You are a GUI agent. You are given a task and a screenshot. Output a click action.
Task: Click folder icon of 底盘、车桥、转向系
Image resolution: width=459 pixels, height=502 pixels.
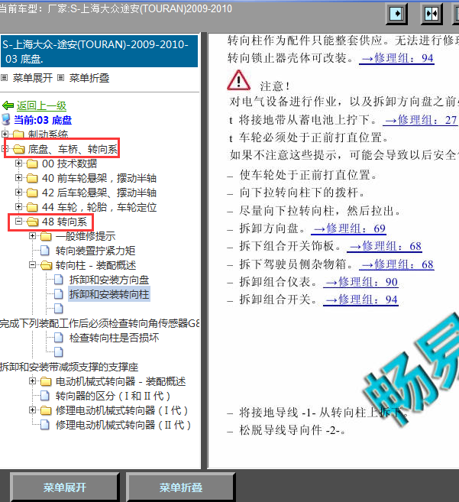(x=18, y=149)
